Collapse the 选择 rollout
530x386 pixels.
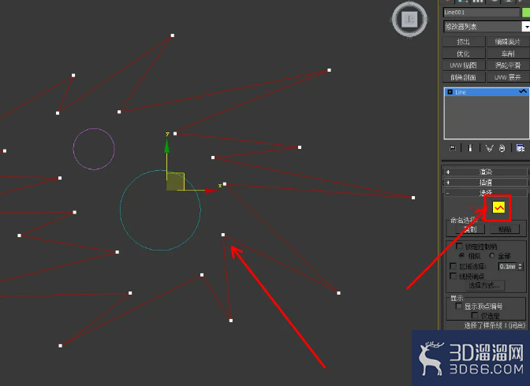point(485,193)
